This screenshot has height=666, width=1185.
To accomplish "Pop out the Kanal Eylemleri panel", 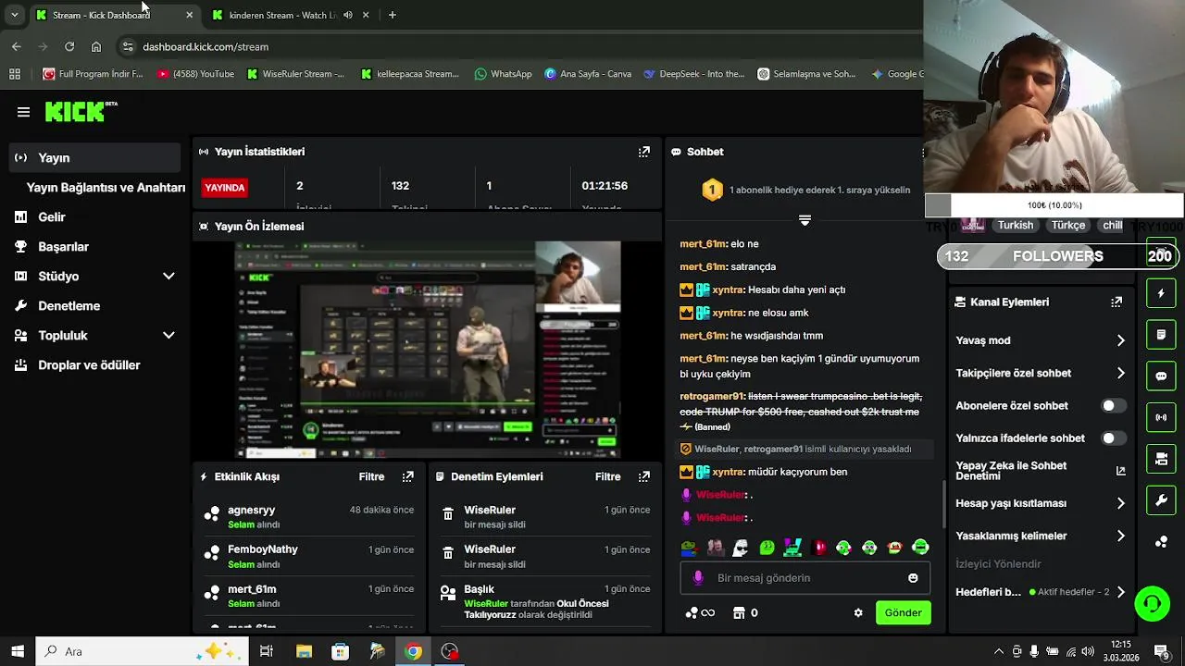I will tap(1116, 302).
